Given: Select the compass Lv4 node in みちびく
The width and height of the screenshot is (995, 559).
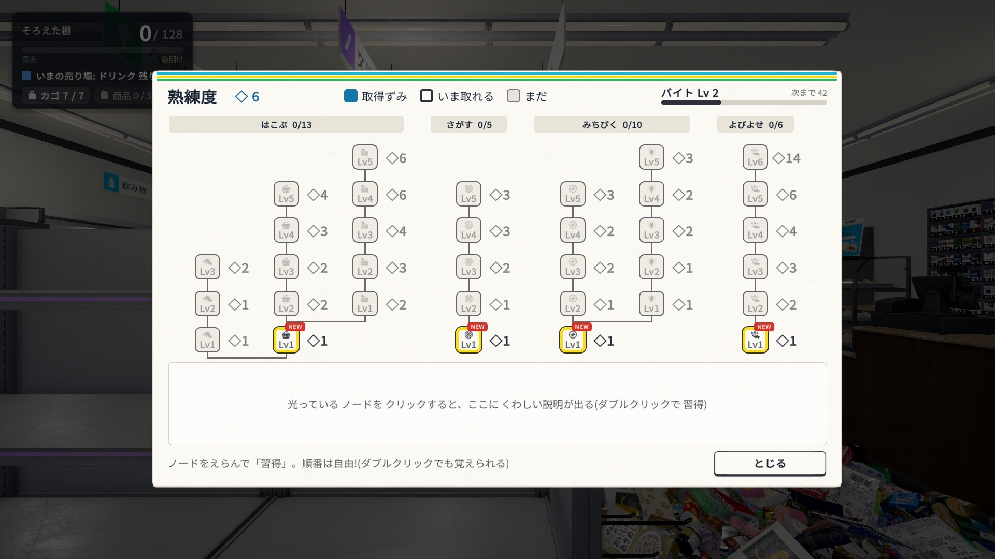Looking at the screenshot, I should pos(573,230).
